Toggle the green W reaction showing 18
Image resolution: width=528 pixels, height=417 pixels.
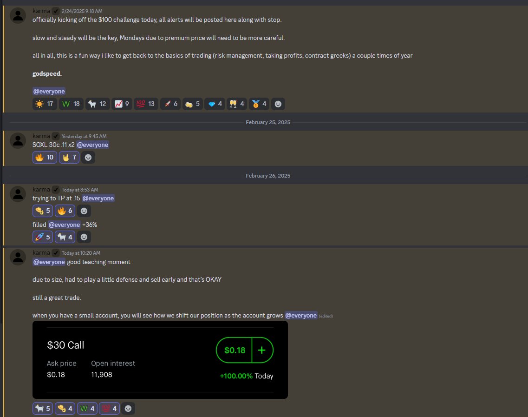click(x=71, y=104)
